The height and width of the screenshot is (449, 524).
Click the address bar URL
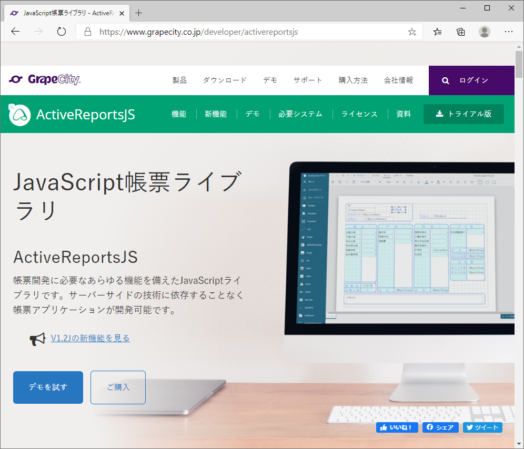pos(198,32)
